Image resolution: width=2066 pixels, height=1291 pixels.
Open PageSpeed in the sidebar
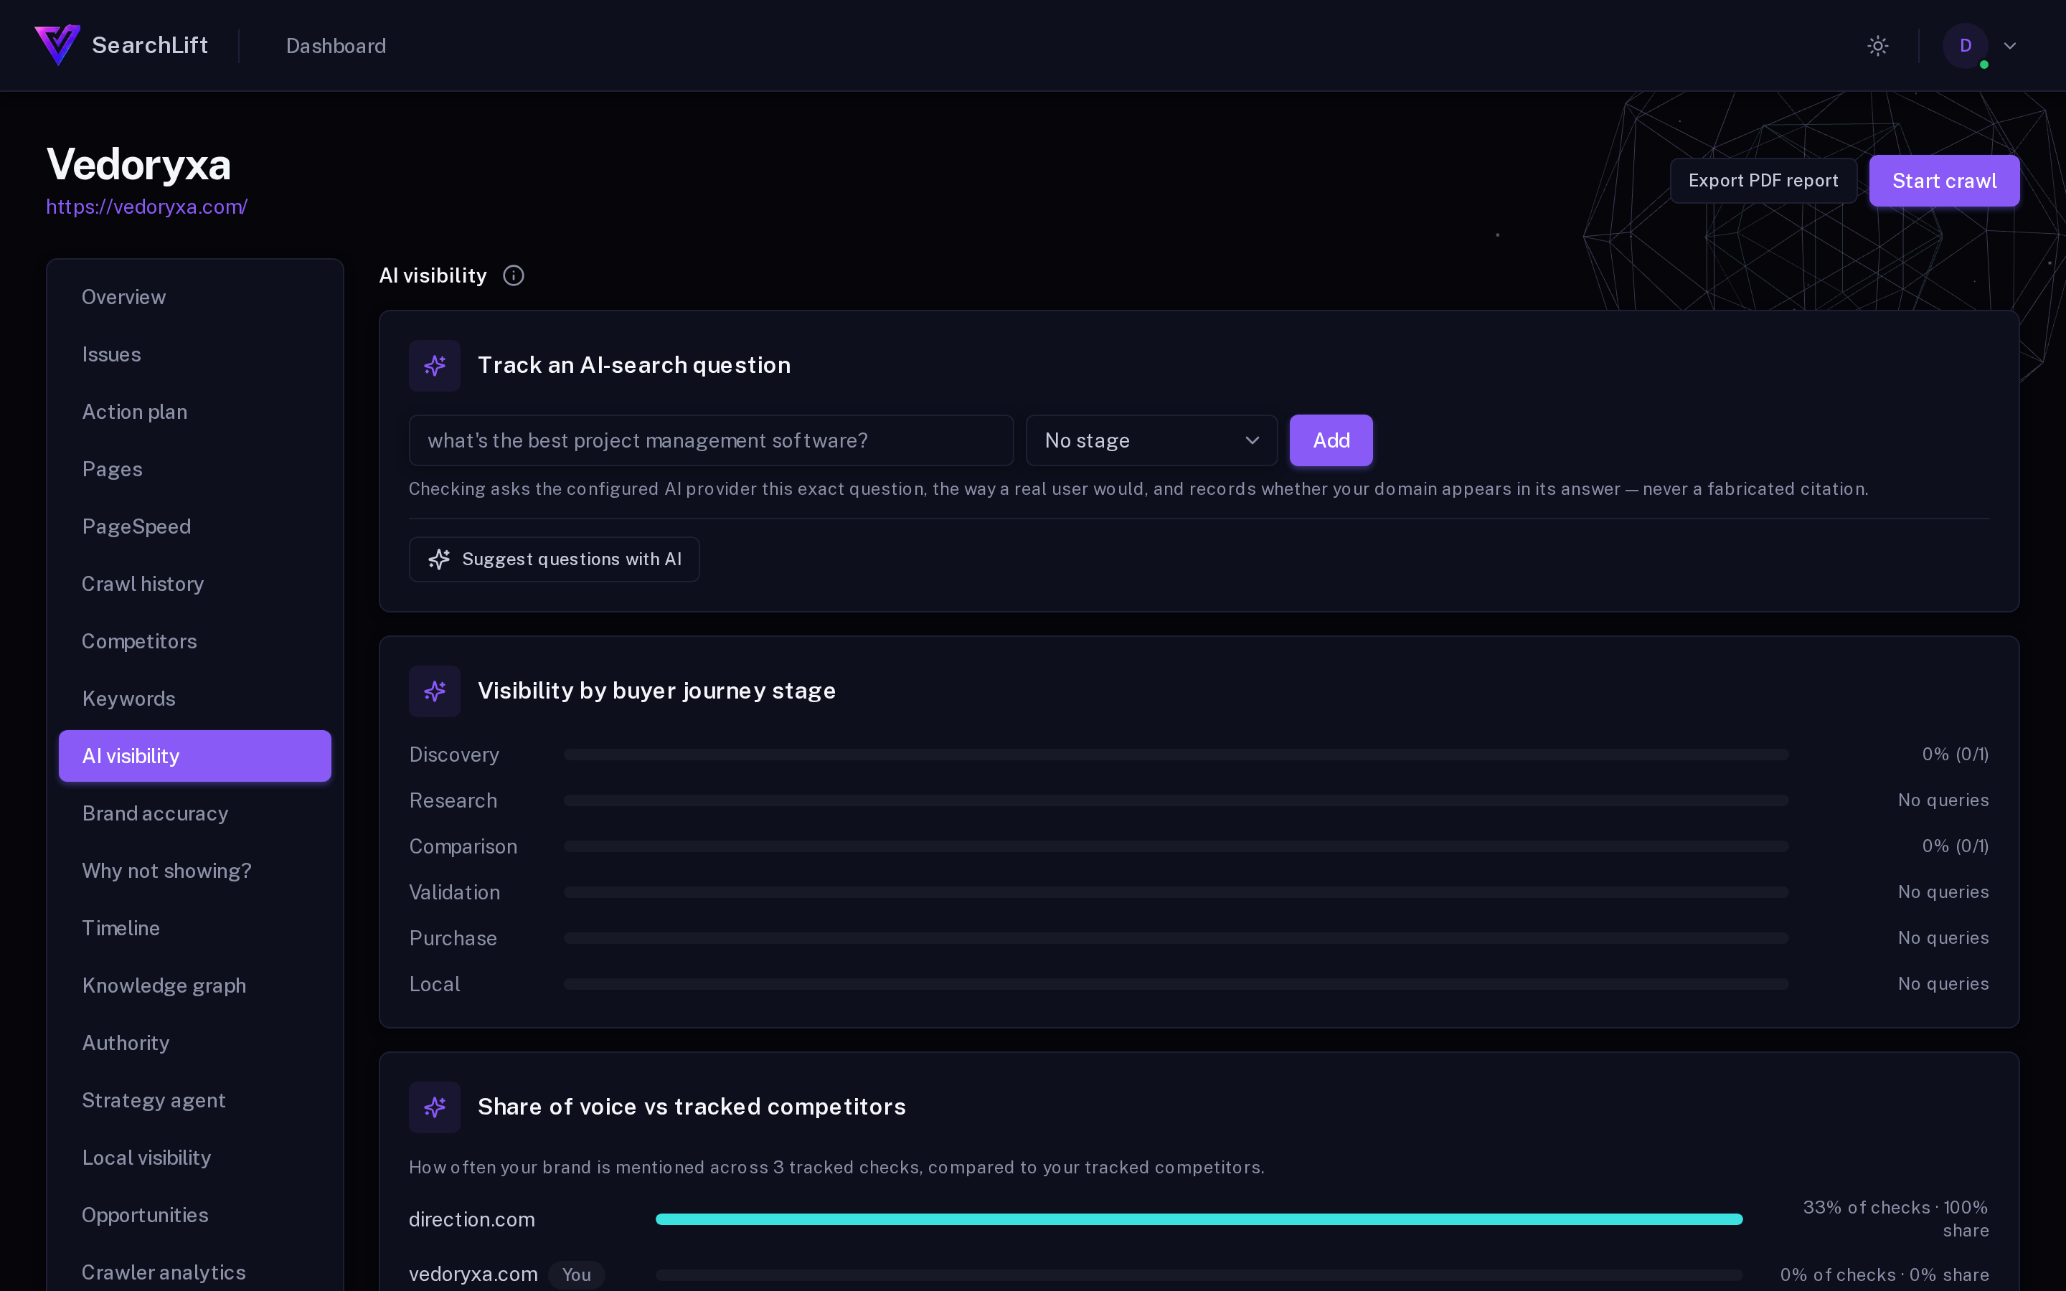tap(194, 527)
